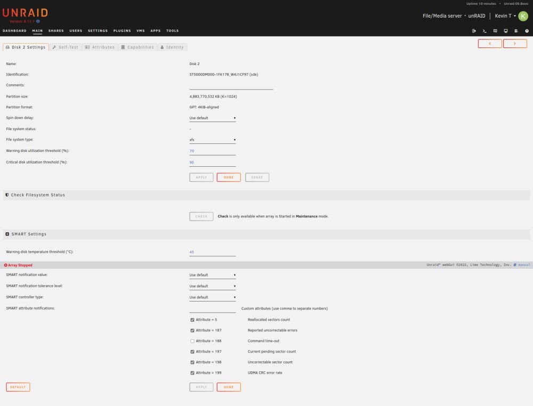Open SMART controller type dropdown
The height and width of the screenshot is (406, 533).
(213, 297)
